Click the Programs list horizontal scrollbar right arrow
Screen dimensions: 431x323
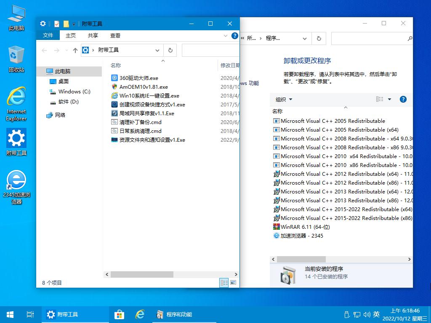[x=409, y=259]
